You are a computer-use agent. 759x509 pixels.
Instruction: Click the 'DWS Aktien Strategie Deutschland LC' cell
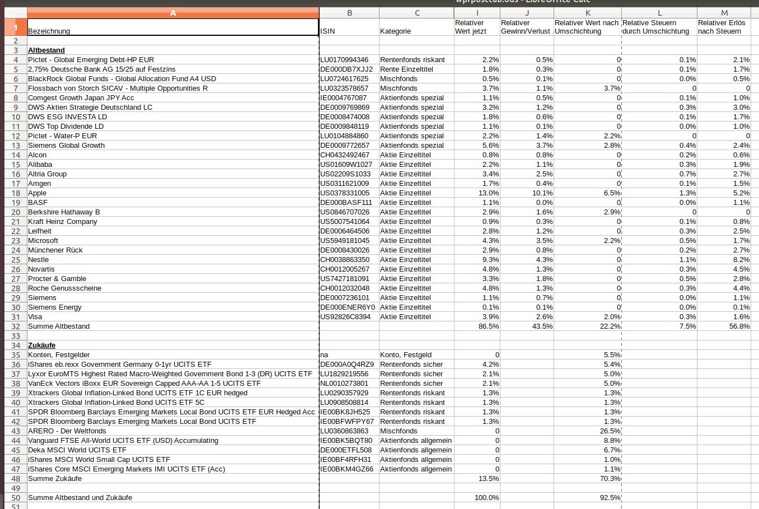[173, 108]
